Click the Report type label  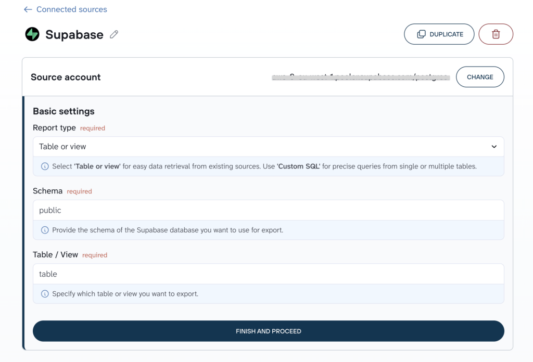pyautogui.click(x=54, y=127)
